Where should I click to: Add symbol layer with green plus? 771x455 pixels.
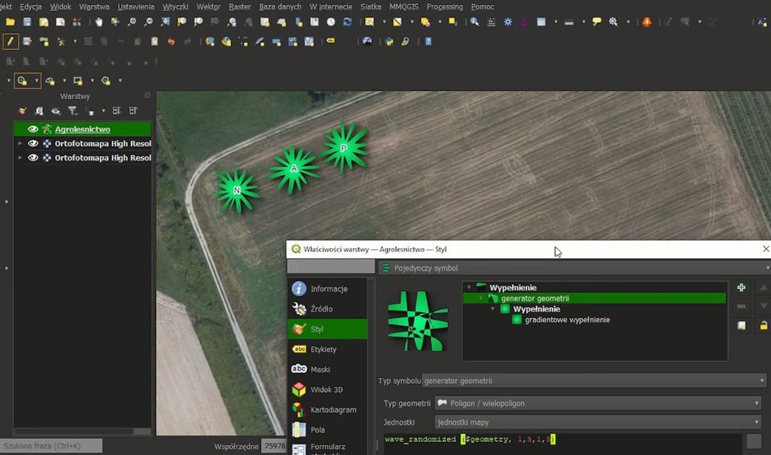(x=741, y=287)
